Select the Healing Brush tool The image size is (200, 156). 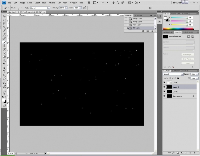pyautogui.click(x=4, y=38)
